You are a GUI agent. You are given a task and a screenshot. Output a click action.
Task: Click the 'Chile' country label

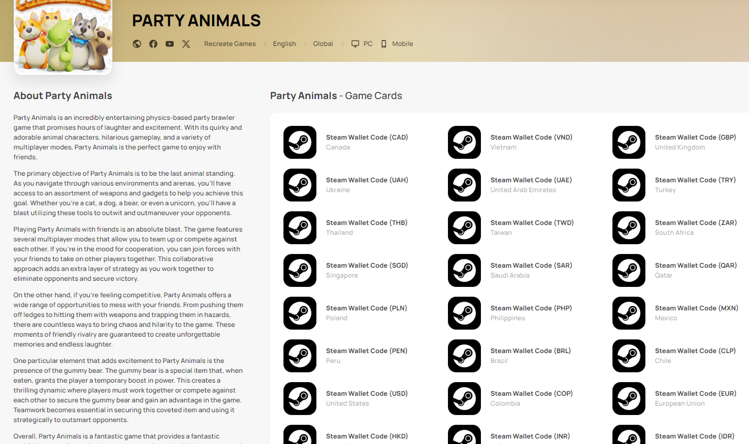tap(663, 361)
